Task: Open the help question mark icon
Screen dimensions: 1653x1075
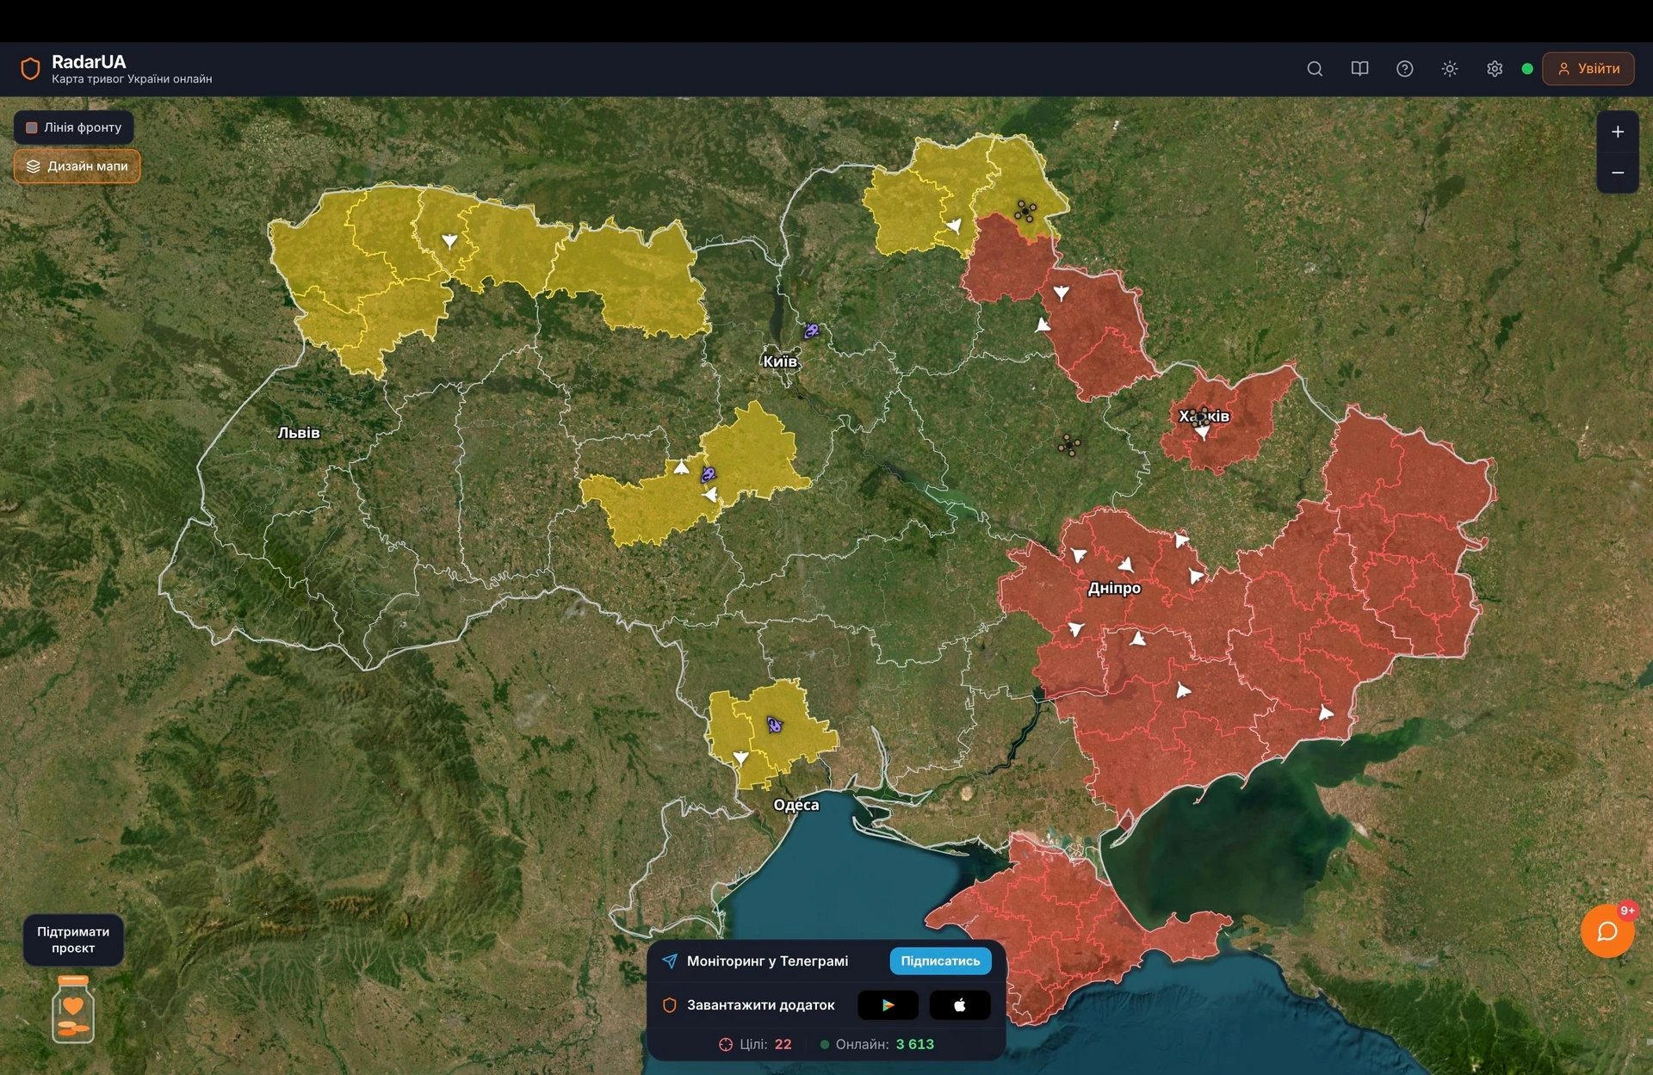Action: (1404, 69)
